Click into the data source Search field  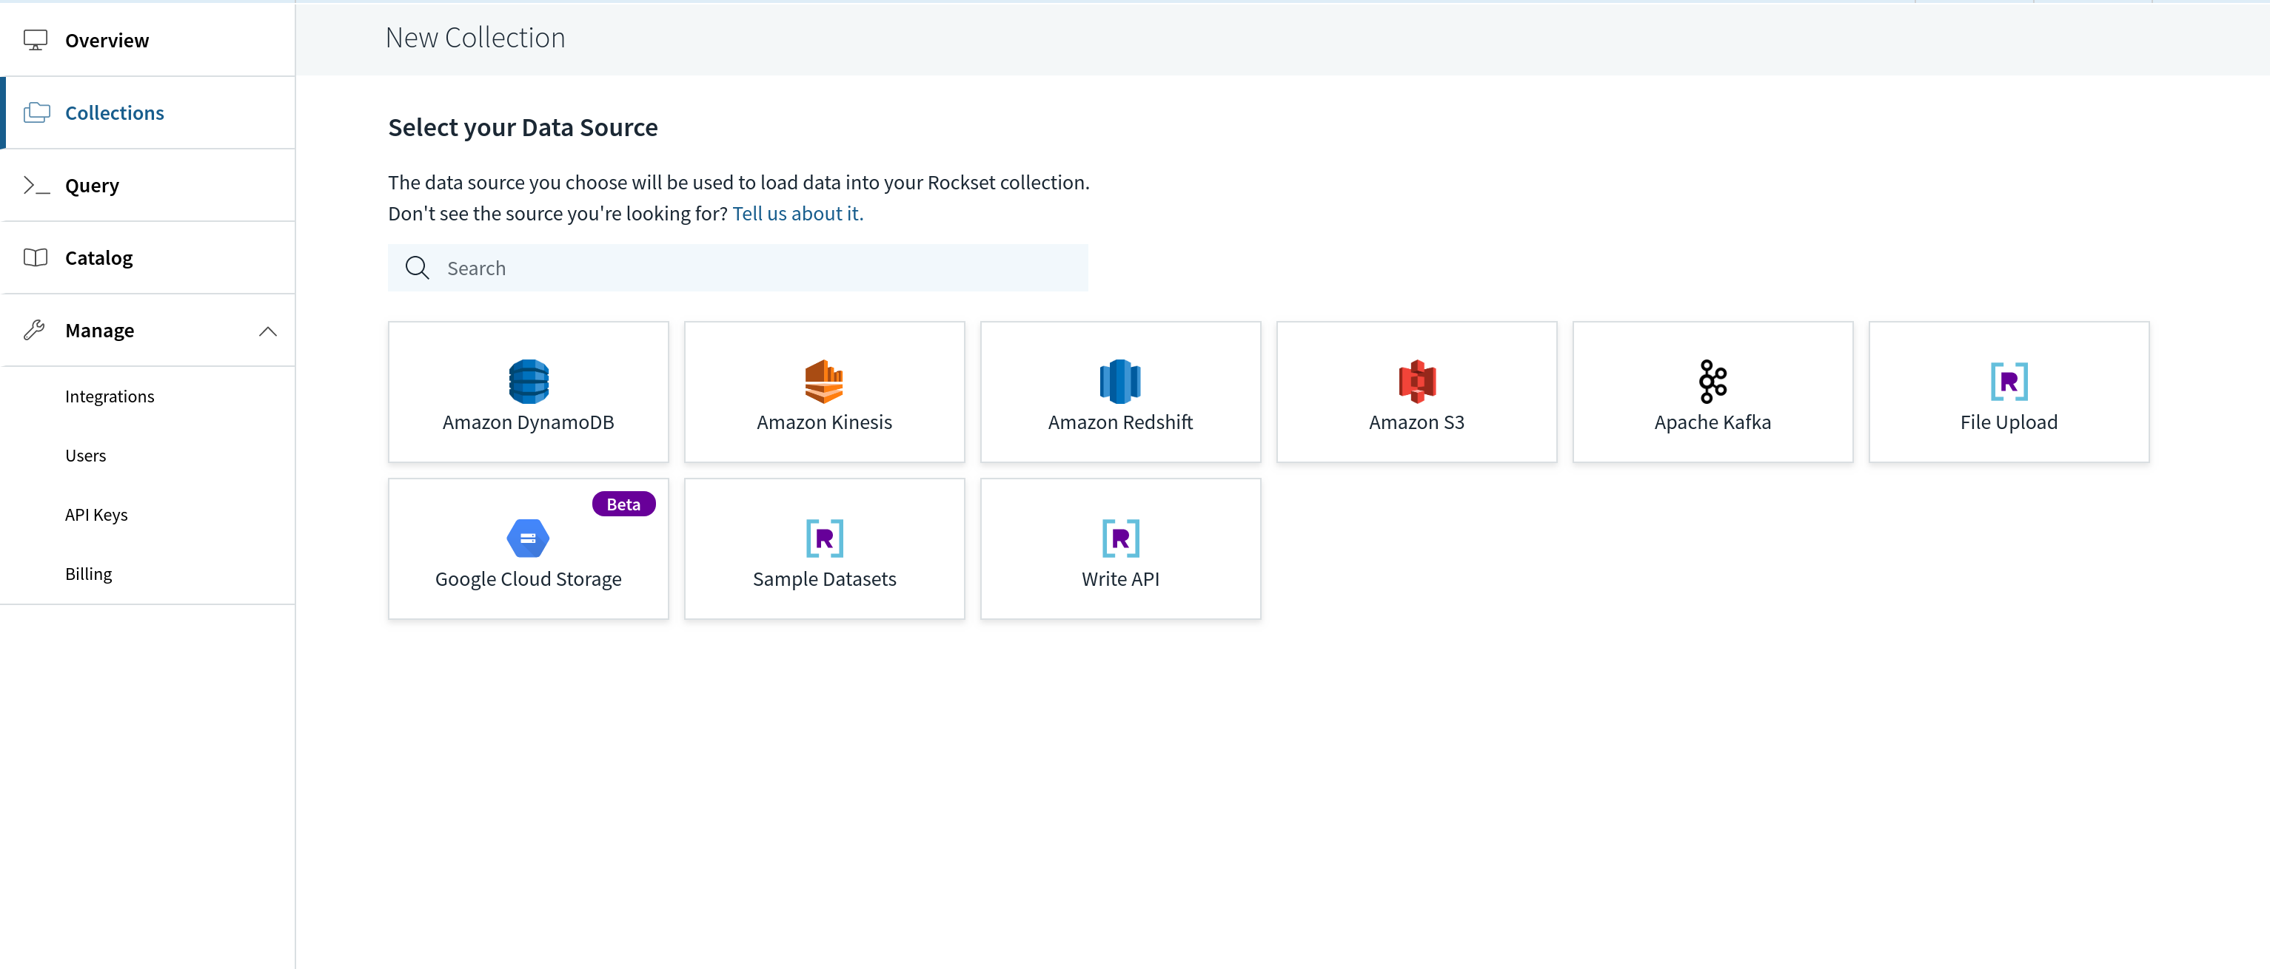737,268
